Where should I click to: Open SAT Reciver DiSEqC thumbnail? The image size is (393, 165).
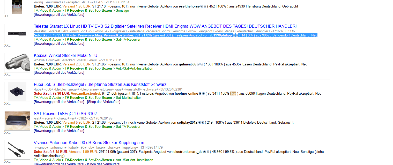tap(17, 121)
